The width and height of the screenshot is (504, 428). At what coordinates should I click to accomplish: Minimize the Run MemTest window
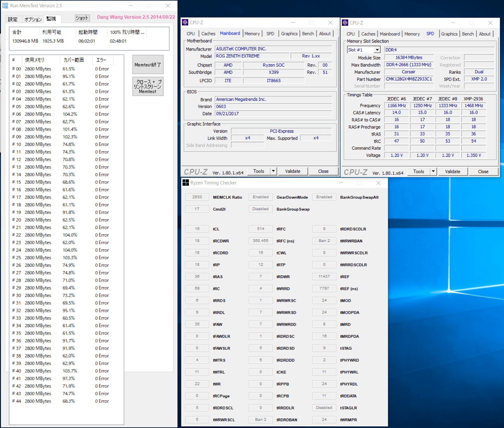pyautogui.click(x=131, y=6)
